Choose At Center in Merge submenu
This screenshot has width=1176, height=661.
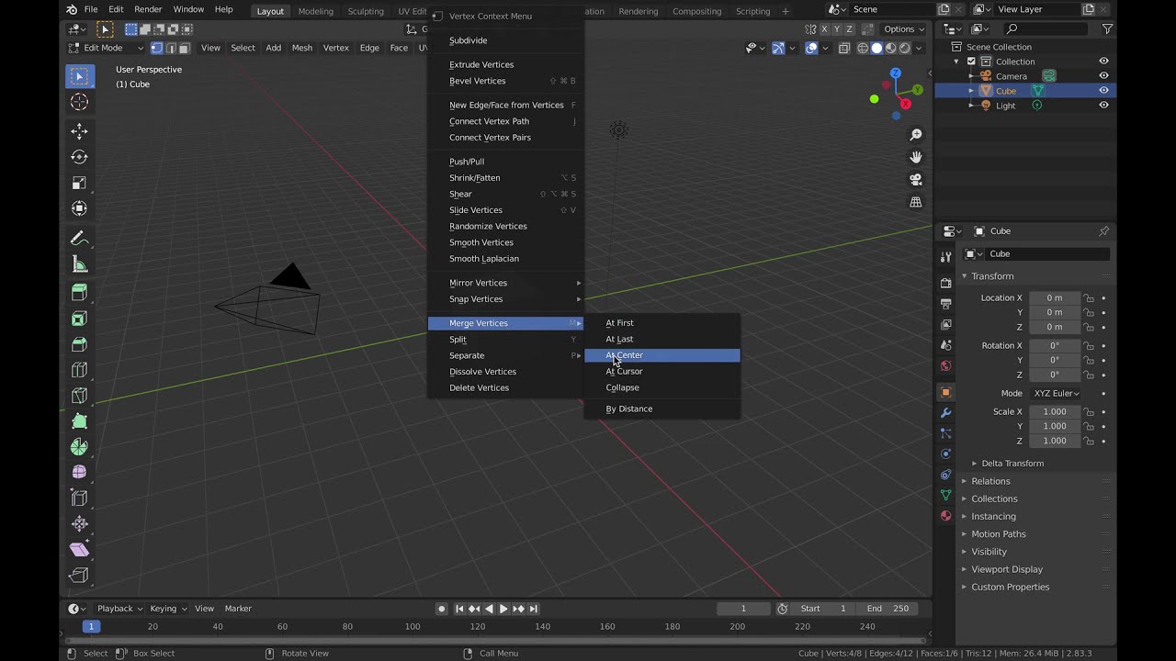(x=661, y=355)
